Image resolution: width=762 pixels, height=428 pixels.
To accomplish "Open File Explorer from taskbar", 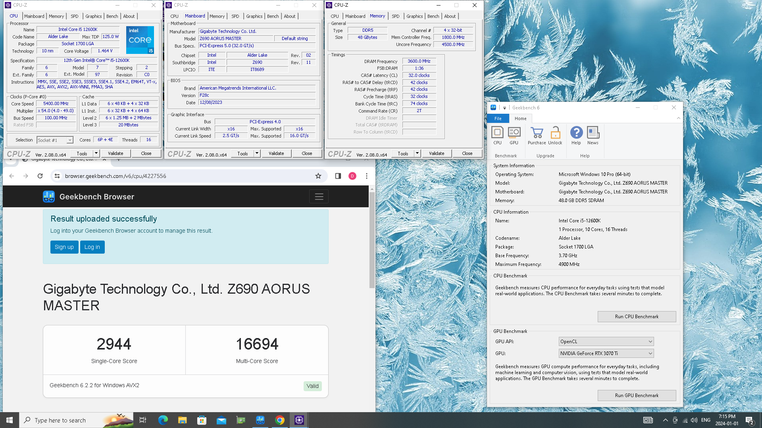I will click(182, 420).
